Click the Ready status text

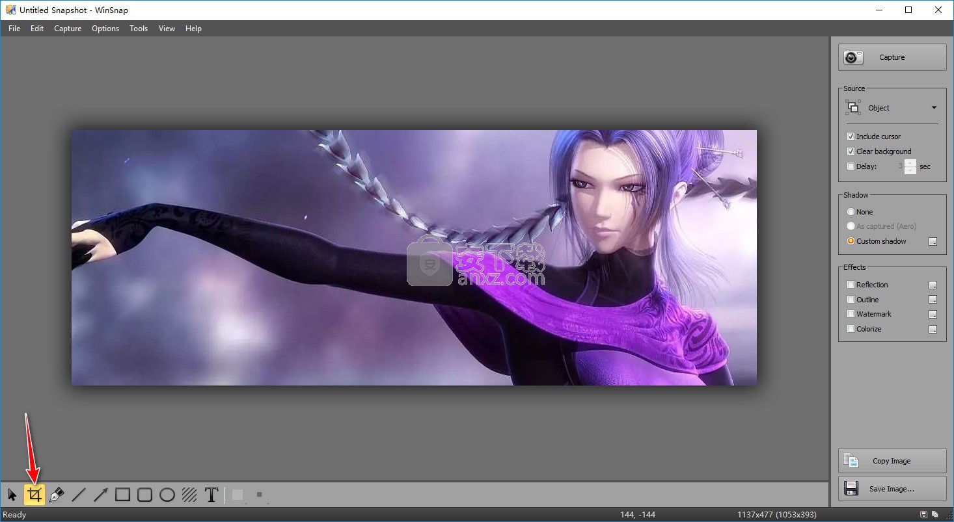(x=15, y=515)
